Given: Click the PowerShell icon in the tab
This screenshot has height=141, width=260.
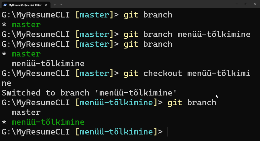Looking at the screenshot, I should coord(5,5).
